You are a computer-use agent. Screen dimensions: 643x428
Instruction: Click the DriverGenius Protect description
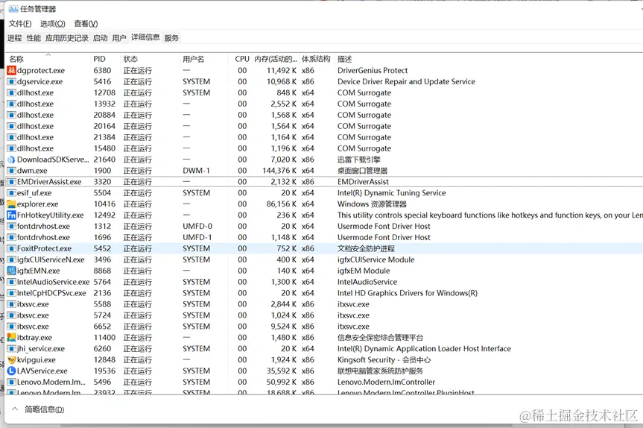[373, 70]
